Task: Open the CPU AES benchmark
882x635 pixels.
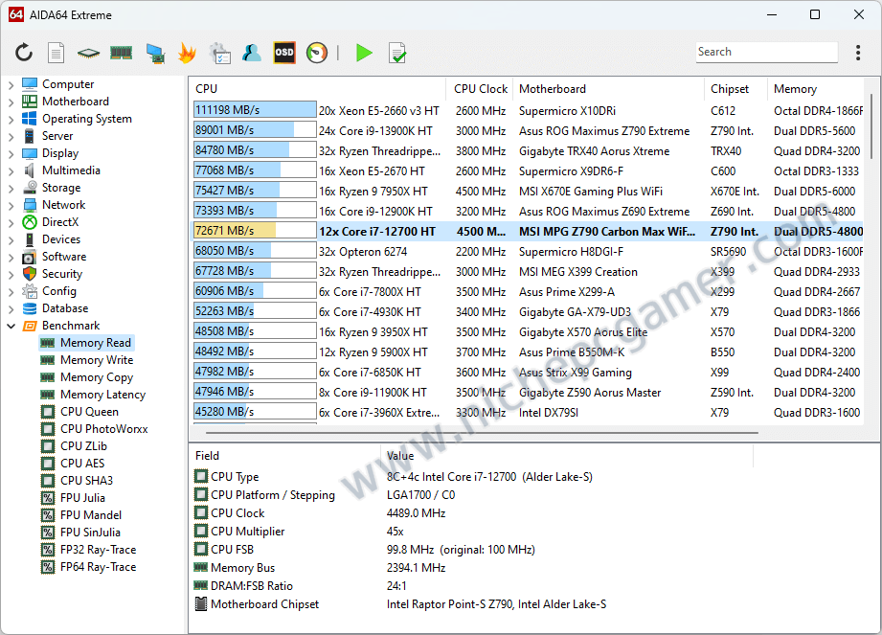Action: coord(82,464)
